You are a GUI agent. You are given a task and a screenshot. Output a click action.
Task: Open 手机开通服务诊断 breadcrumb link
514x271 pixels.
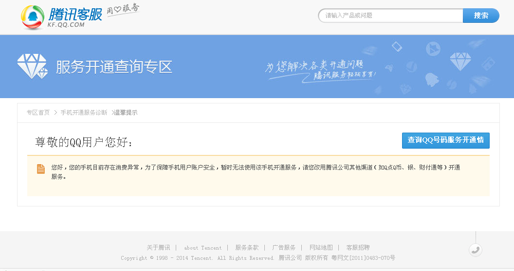tap(84, 113)
